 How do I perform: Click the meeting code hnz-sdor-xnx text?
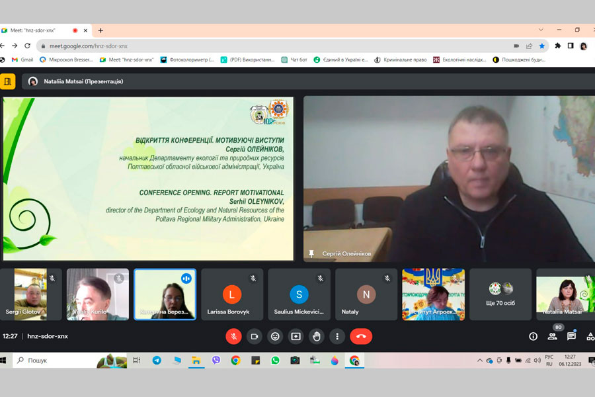pyautogui.click(x=48, y=336)
